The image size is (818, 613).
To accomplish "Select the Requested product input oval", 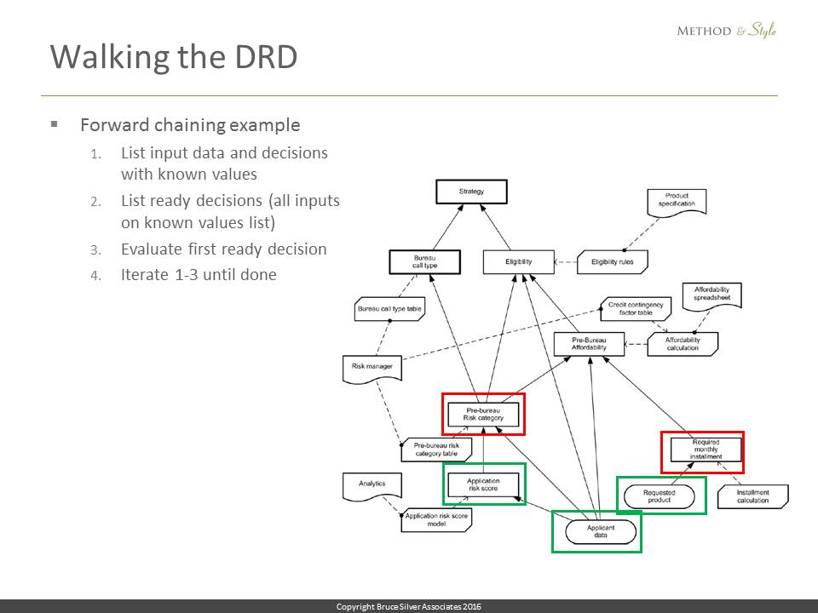I will click(x=659, y=496).
